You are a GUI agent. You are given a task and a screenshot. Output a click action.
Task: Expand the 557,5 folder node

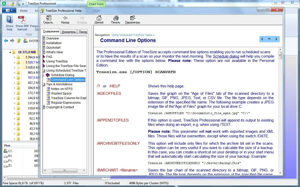[x=15, y=78]
